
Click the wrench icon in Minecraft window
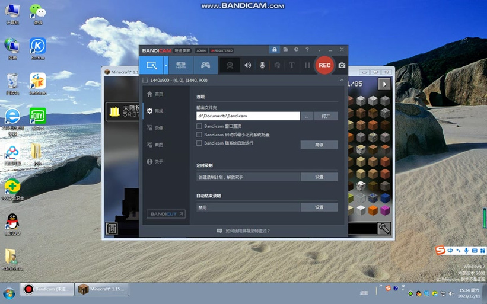pos(384,229)
